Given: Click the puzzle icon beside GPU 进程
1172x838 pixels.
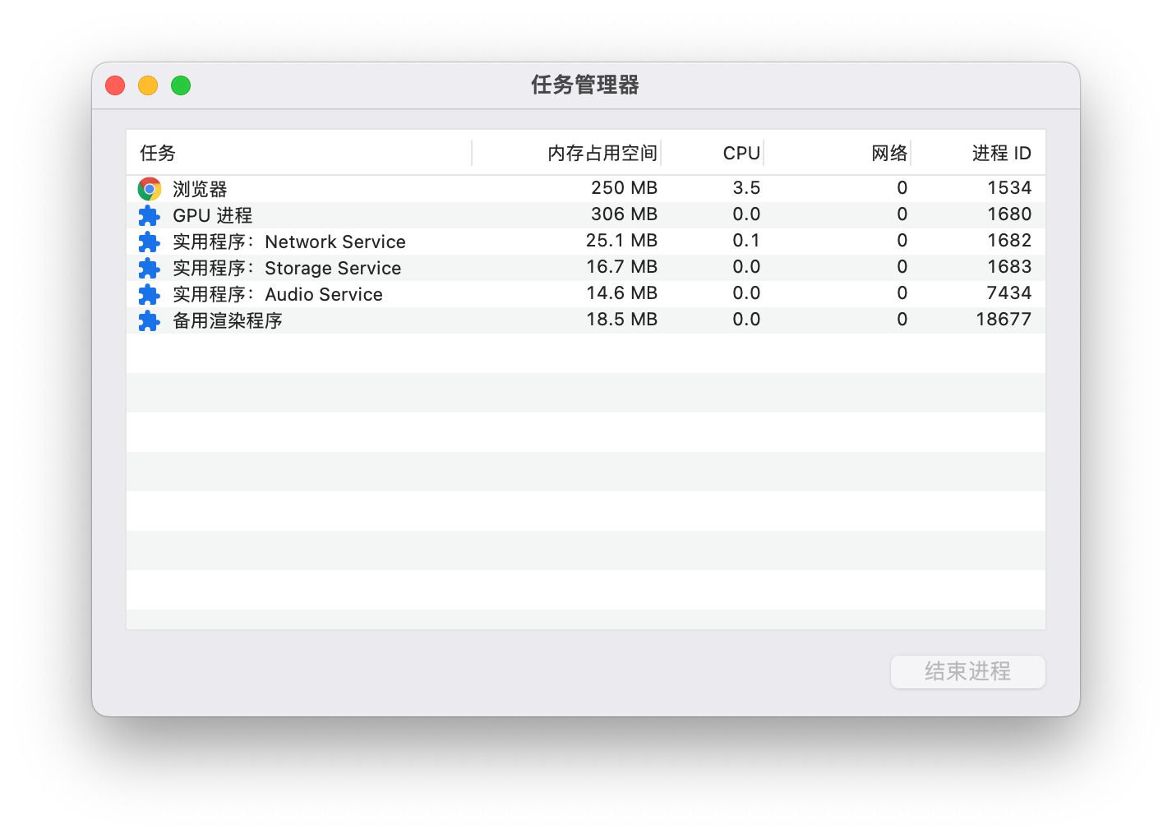Looking at the screenshot, I should (149, 215).
